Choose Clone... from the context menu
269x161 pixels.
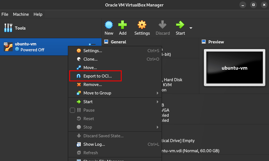[115, 59]
